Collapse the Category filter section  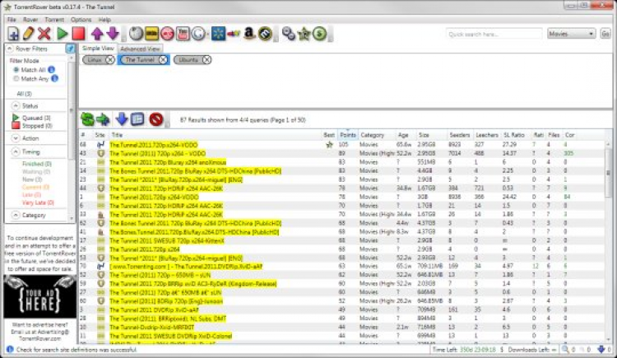click(16, 215)
